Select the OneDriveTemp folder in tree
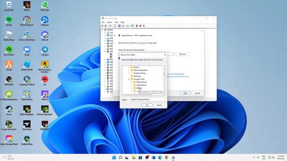 tap(139, 73)
